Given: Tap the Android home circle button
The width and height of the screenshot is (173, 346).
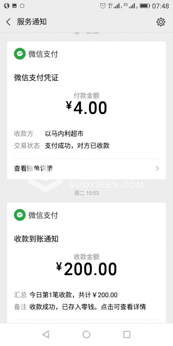Looking at the screenshot, I should click(87, 334).
